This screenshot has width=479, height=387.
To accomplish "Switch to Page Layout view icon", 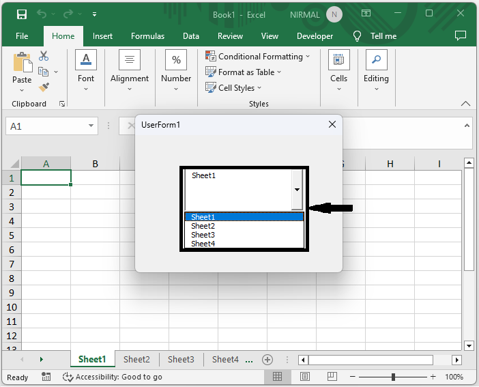I will coord(304,377).
